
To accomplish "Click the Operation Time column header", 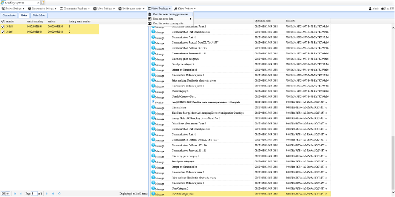I will pyautogui.click(x=263, y=21).
